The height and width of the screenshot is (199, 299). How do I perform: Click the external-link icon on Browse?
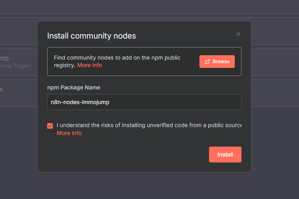tap(207, 62)
